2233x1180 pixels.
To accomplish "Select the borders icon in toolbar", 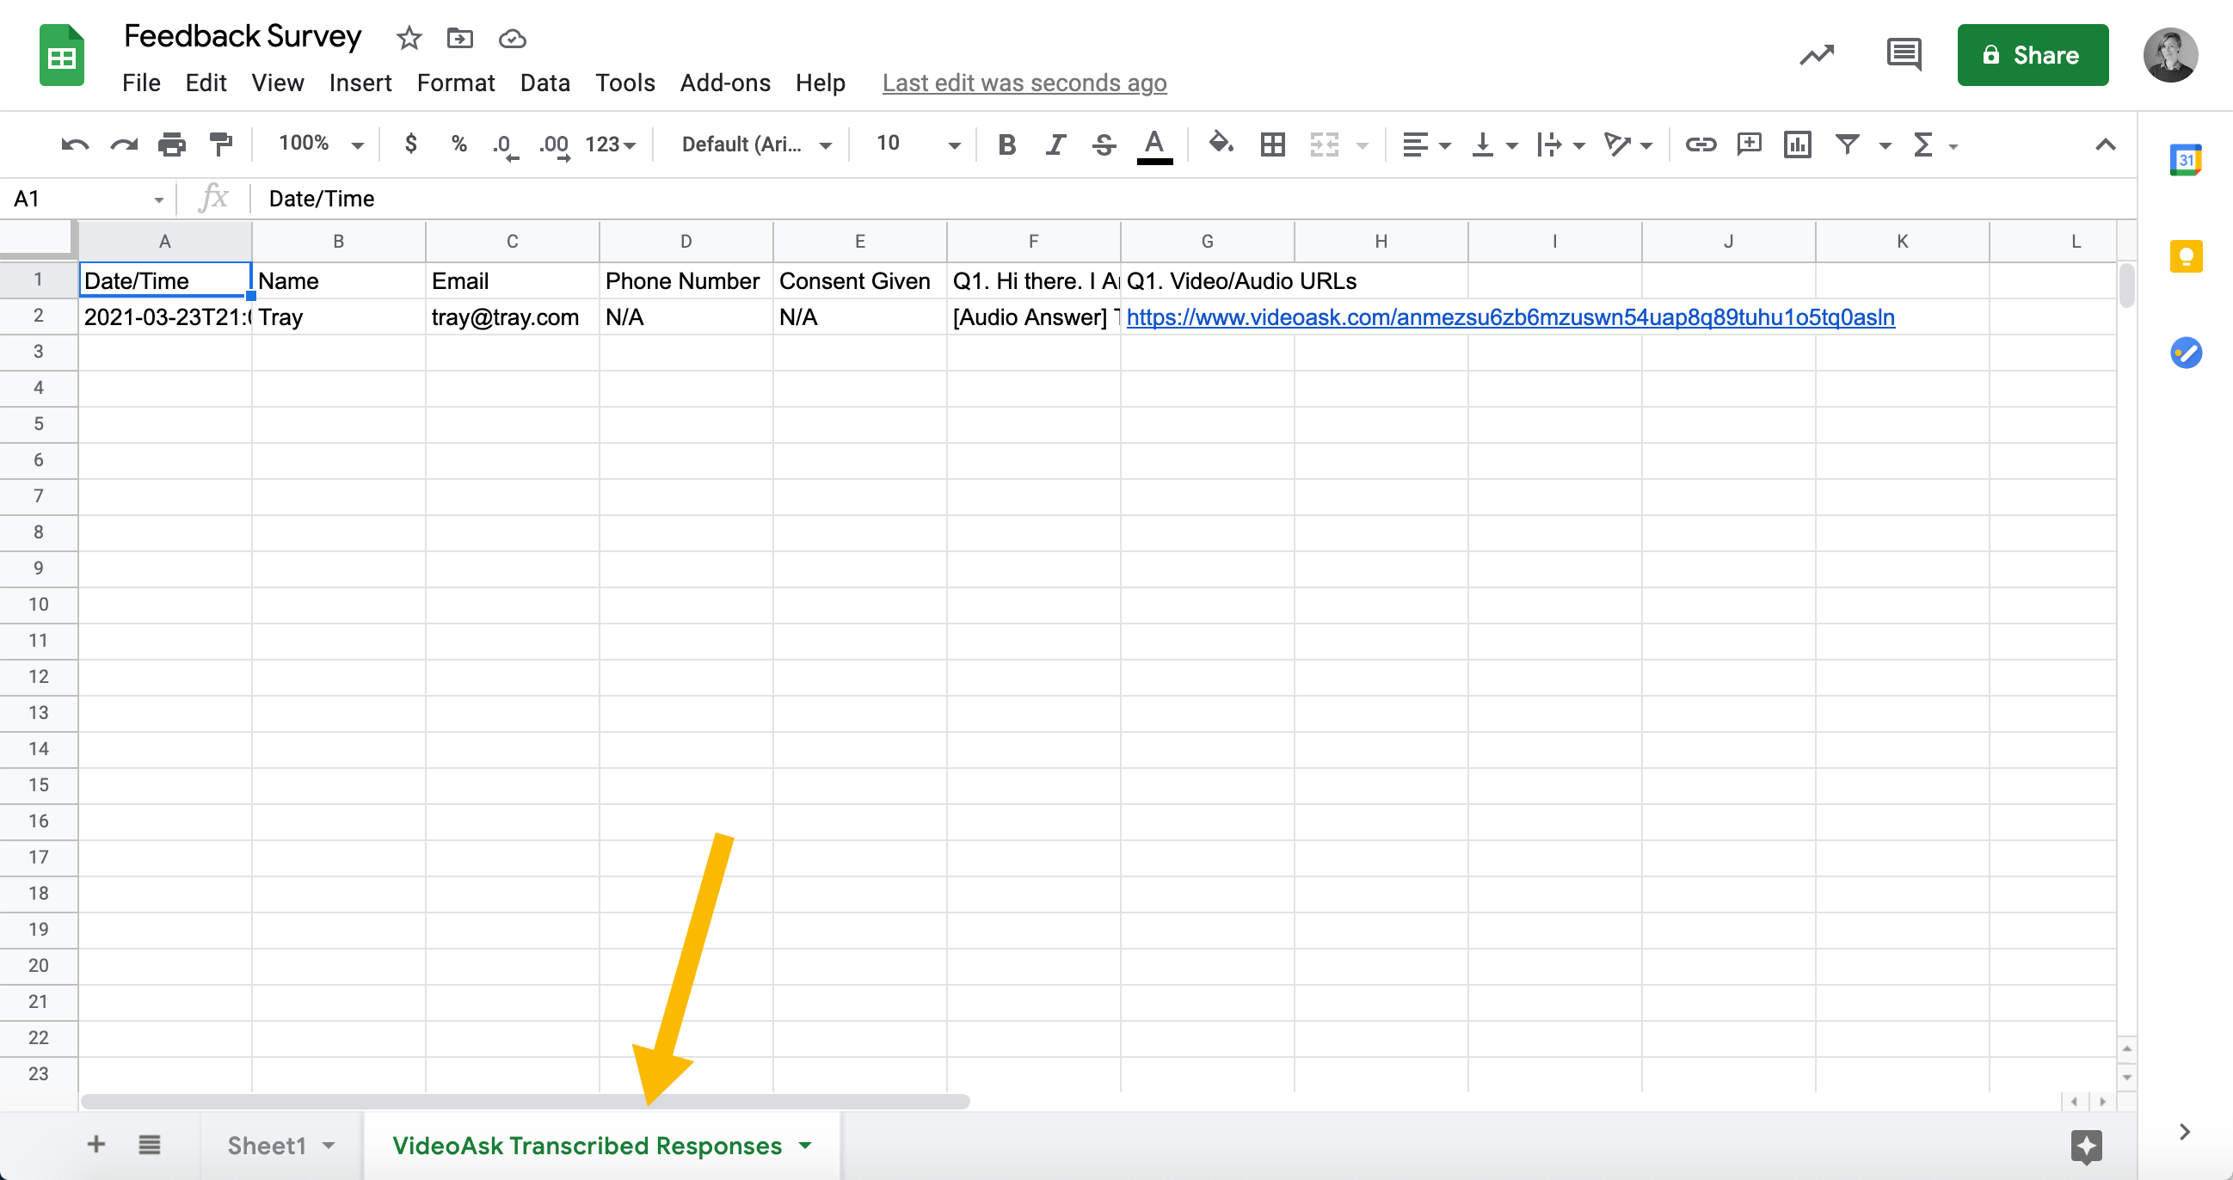I will point(1271,144).
